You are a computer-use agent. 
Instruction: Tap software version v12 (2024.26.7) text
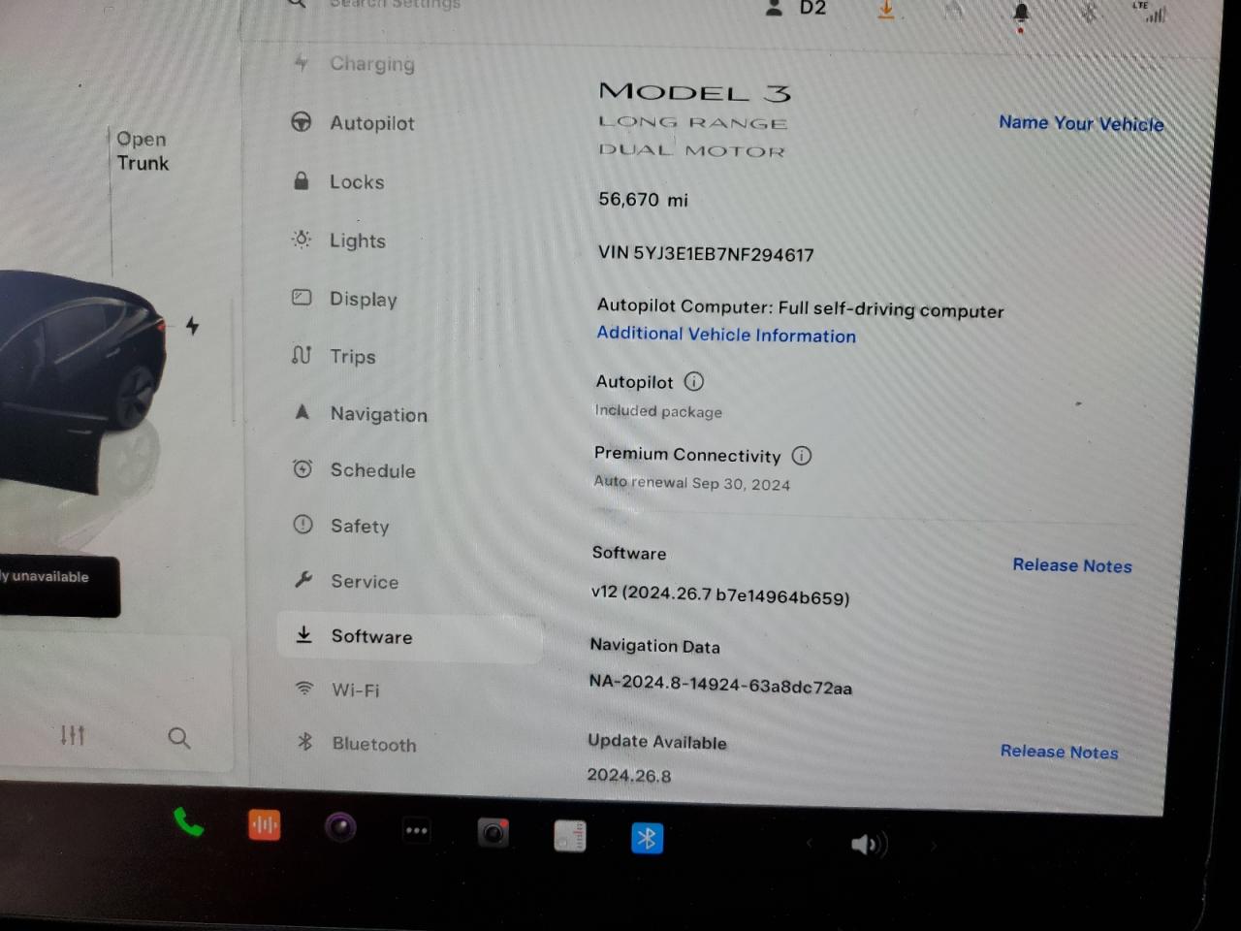(x=720, y=595)
